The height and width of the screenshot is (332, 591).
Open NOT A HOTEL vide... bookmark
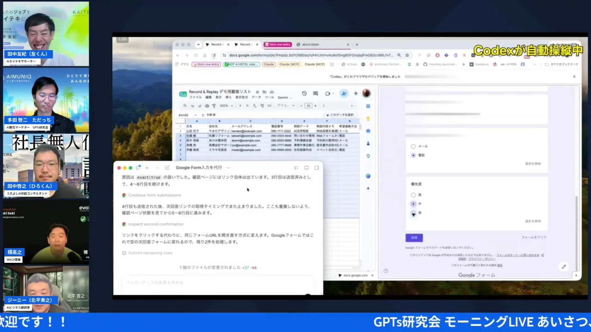tap(241, 65)
